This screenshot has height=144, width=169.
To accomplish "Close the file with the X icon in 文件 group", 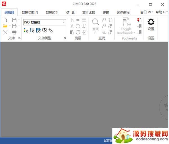I will (5, 32).
